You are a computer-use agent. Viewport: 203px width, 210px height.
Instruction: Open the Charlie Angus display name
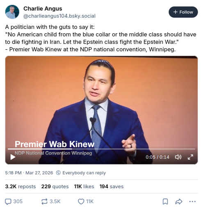pos(43,9)
